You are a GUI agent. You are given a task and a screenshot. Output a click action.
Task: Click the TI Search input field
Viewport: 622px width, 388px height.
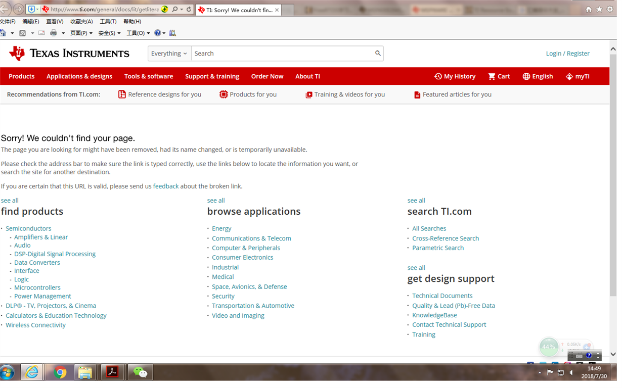point(283,53)
